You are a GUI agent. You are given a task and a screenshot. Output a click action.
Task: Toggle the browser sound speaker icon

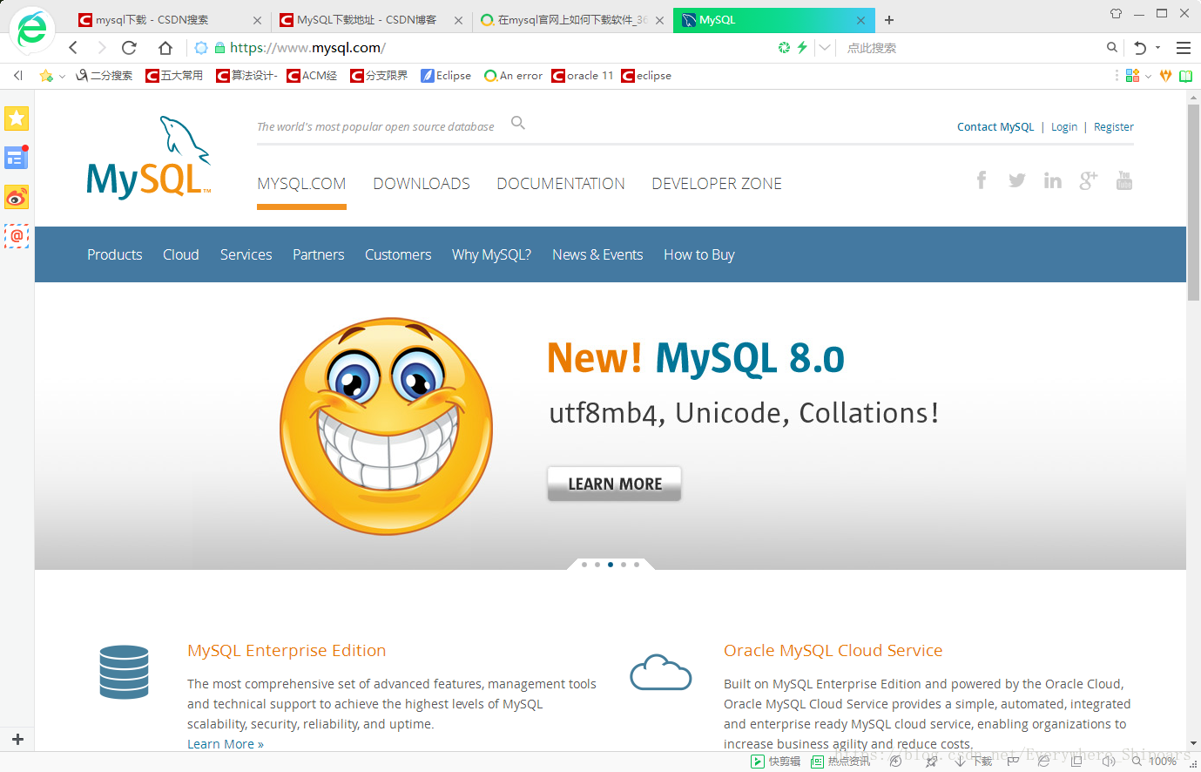[1109, 762]
